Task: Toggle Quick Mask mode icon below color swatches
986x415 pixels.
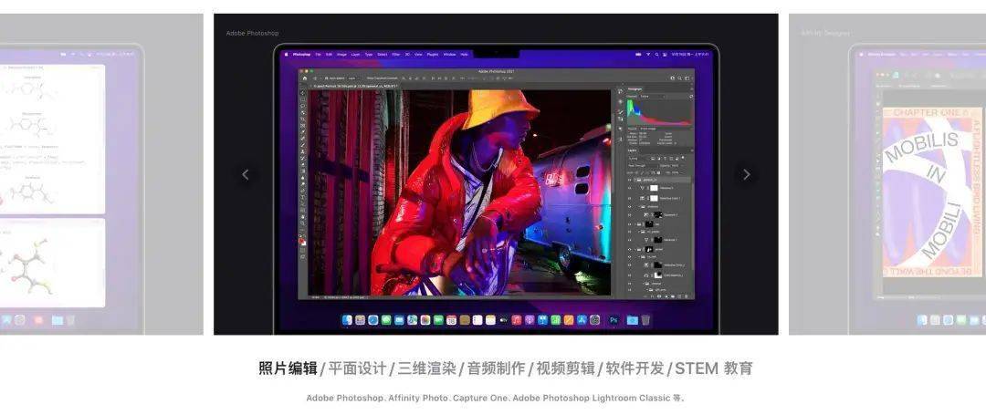Action: (x=303, y=249)
